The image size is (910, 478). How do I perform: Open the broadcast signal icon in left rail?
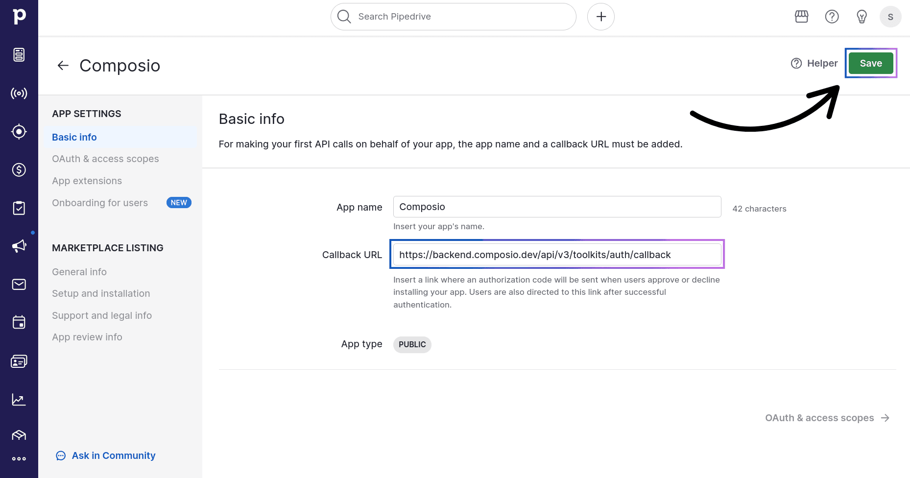pyautogui.click(x=19, y=93)
